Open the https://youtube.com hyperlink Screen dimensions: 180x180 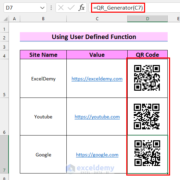[97, 117]
